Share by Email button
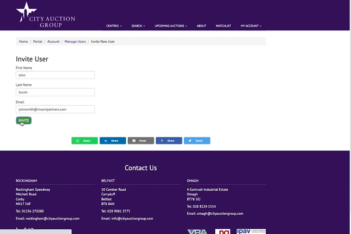The height and width of the screenshot is (234, 351). (141, 140)
